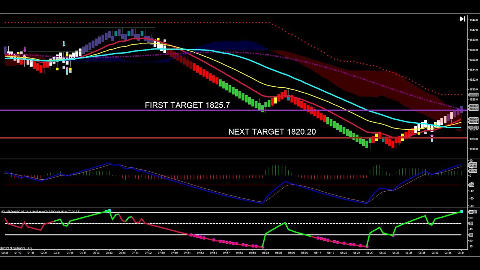Click the 1844.0 price axis label
This screenshot has width=480, height=270.
(x=473, y=20)
